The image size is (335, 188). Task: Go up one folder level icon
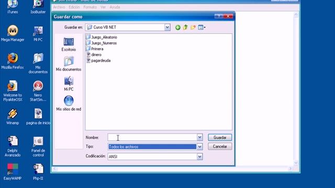click(x=185, y=27)
